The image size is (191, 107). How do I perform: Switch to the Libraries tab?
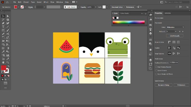pos(168,13)
